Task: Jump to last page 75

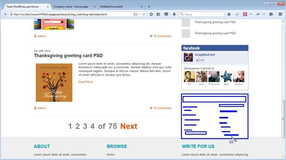Action: point(113,126)
